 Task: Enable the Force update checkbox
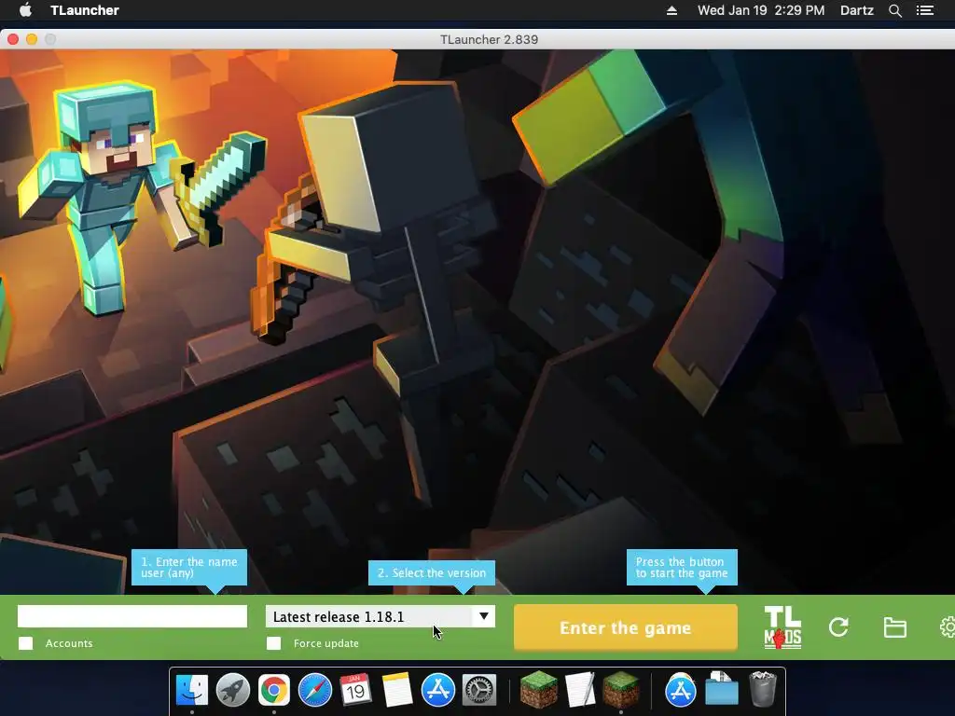(x=274, y=643)
